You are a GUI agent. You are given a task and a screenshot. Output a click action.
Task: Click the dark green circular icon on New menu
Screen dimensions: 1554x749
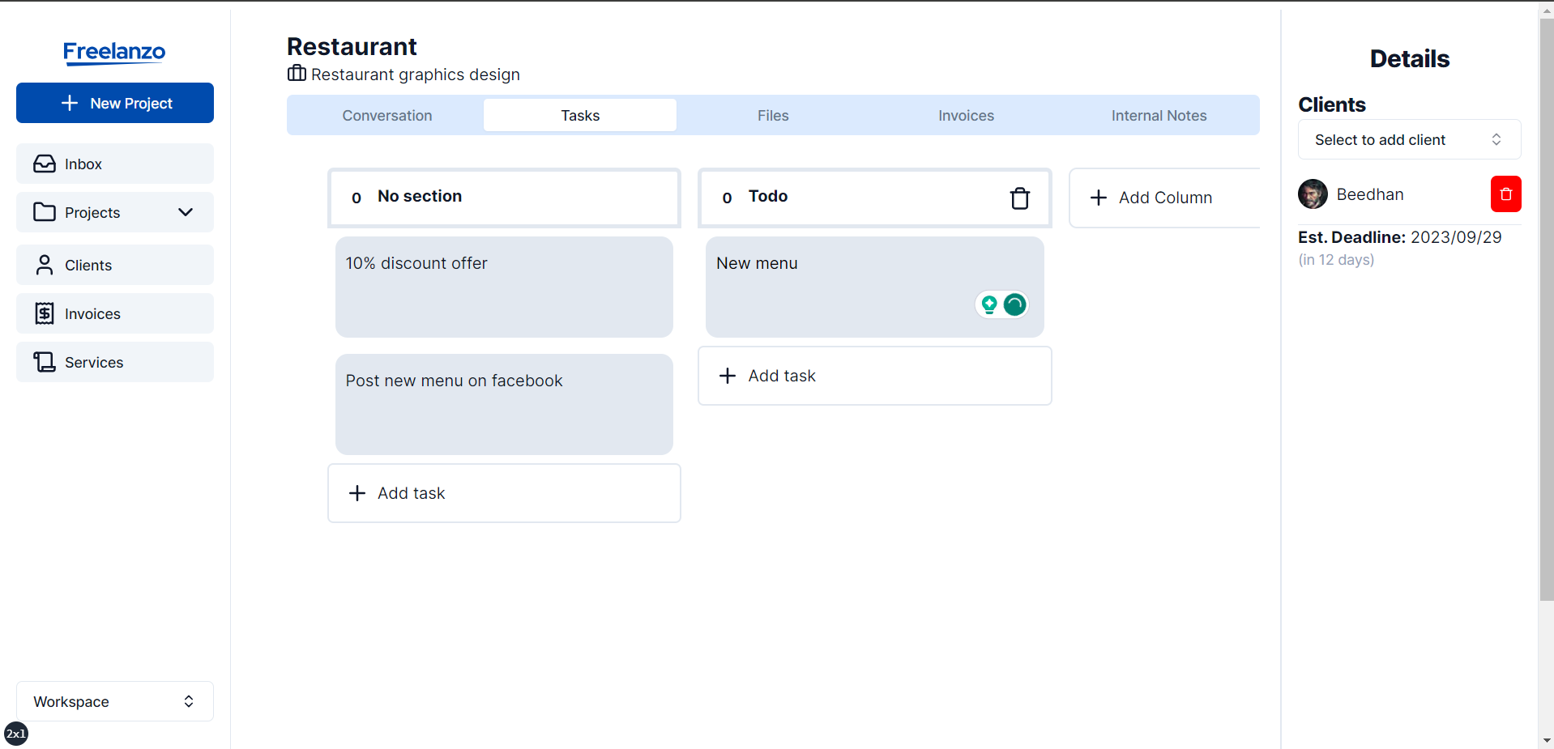coord(1014,304)
